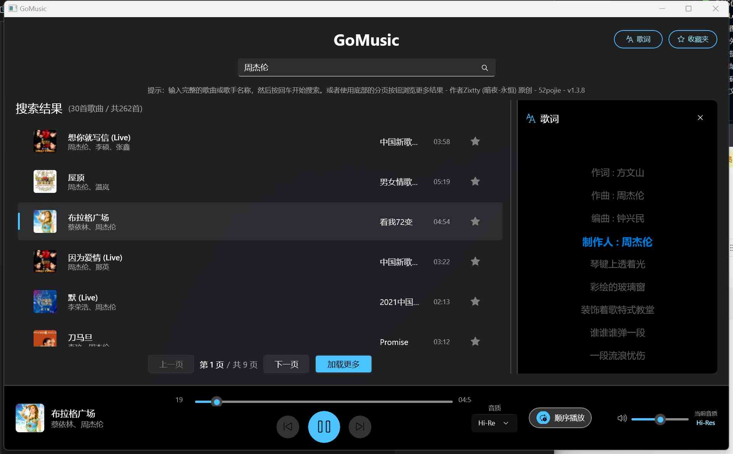The height and width of the screenshot is (454, 733).
Task: Open the 收藏夹 favorites panel
Action: [692, 39]
